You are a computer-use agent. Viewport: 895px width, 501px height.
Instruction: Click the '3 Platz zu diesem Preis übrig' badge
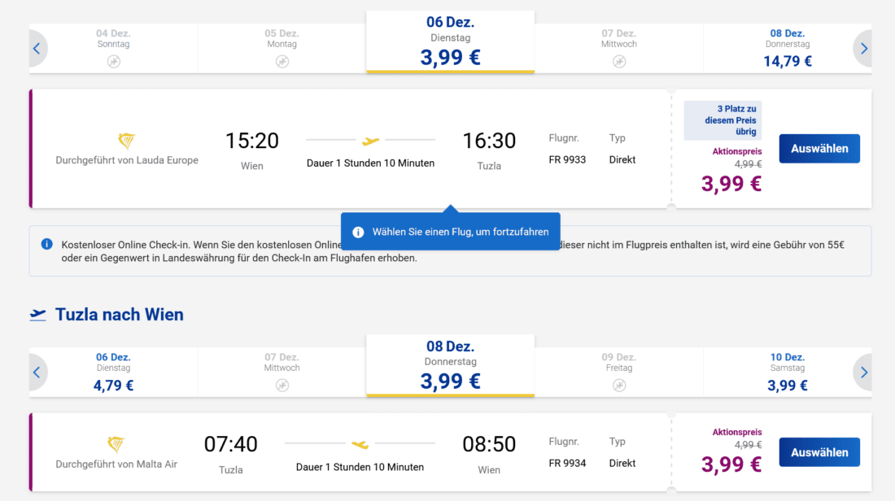click(x=724, y=120)
